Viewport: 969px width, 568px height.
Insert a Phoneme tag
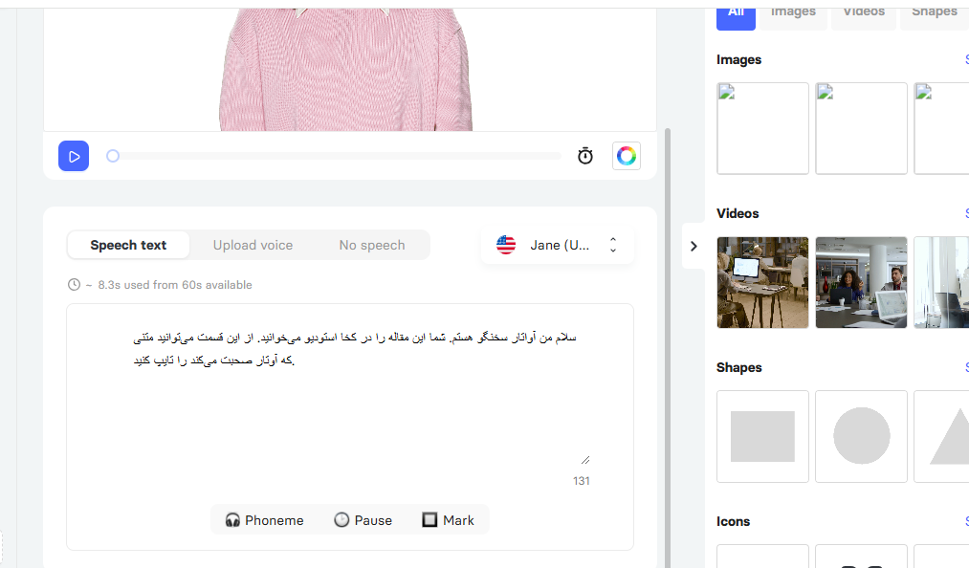(265, 520)
